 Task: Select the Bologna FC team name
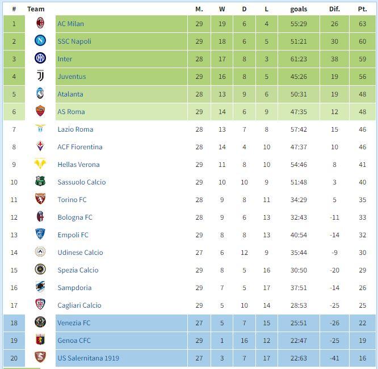click(74, 217)
